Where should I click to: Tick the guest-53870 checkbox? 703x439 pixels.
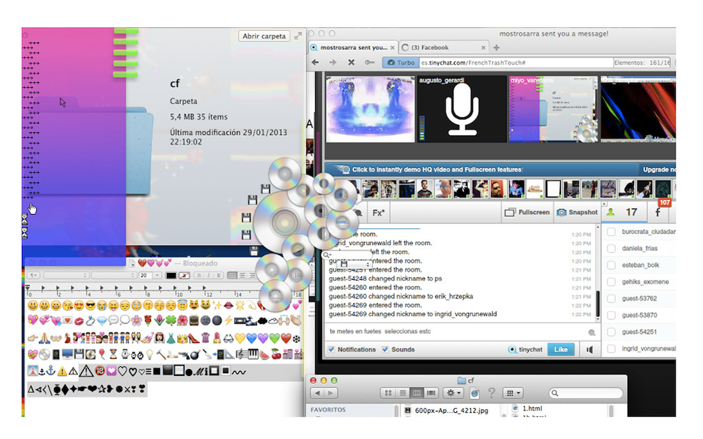(x=611, y=316)
